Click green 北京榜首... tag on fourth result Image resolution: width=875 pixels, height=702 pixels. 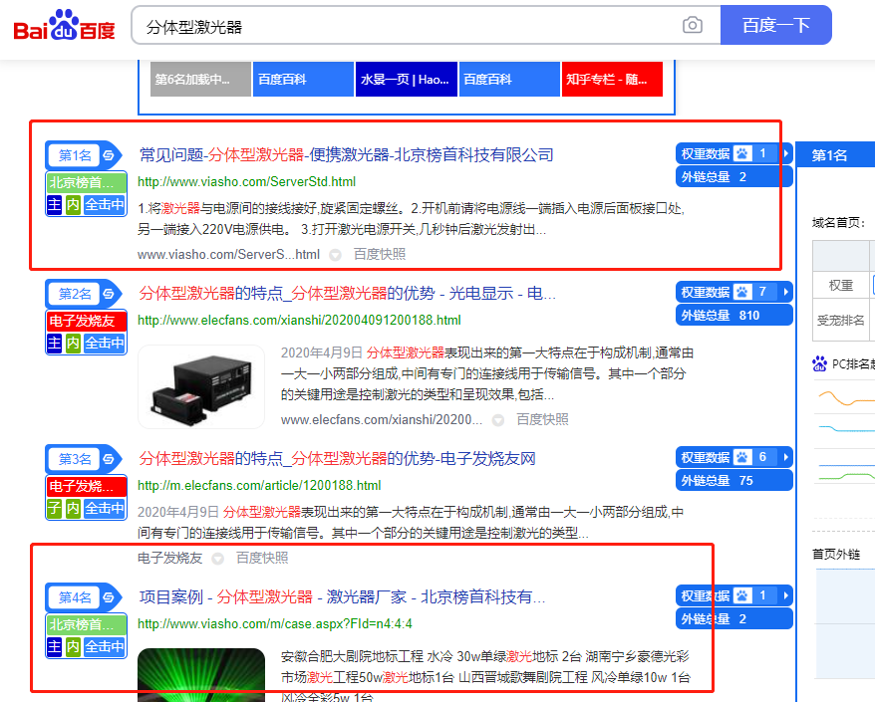click(87, 624)
